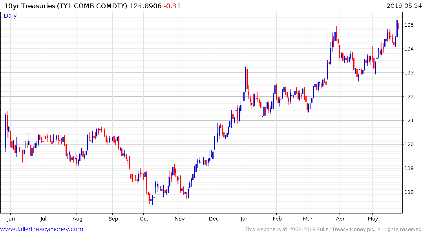Click the Dec month axis label
The image size is (422, 235).
tap(214, 219)
